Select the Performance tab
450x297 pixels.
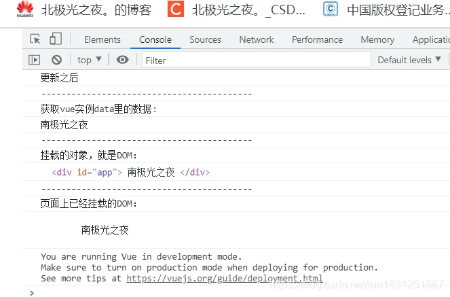click(317, 39)
